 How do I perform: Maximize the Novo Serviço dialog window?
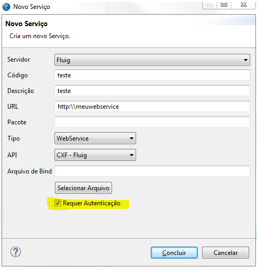224,5
